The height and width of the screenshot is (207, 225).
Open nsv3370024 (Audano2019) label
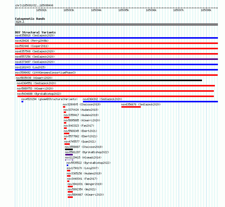click(81, 110)
